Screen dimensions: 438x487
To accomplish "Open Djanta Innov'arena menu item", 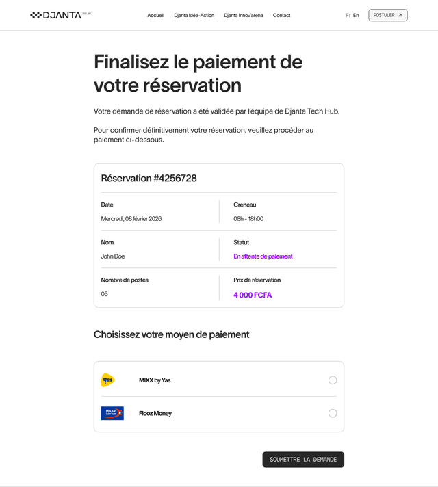I will (244, 15).
